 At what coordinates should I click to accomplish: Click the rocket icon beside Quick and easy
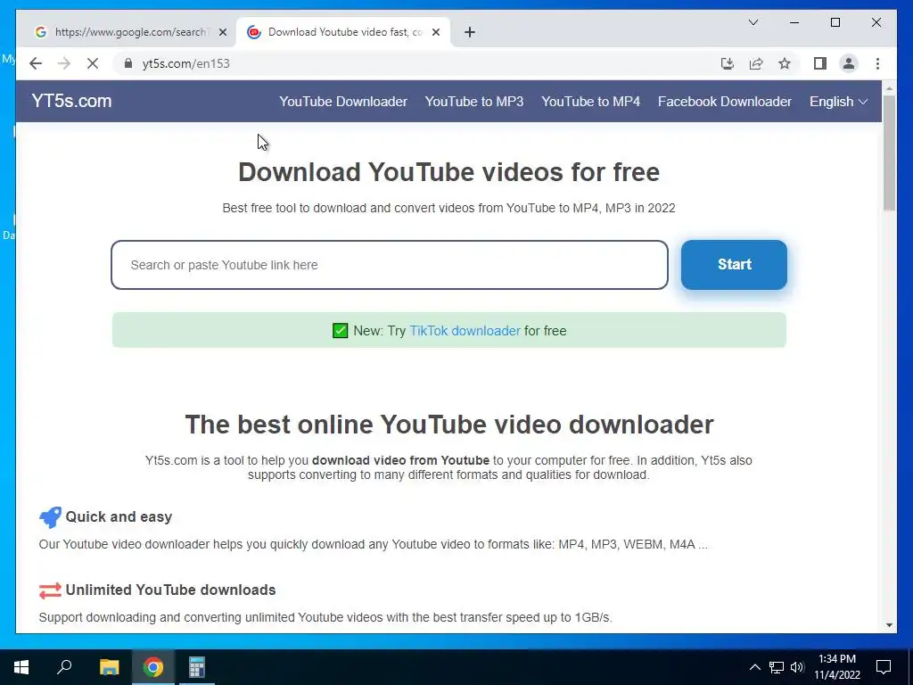[50, 516]
